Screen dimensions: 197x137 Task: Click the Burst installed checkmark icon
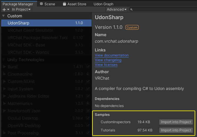click(x=88, y=67)
